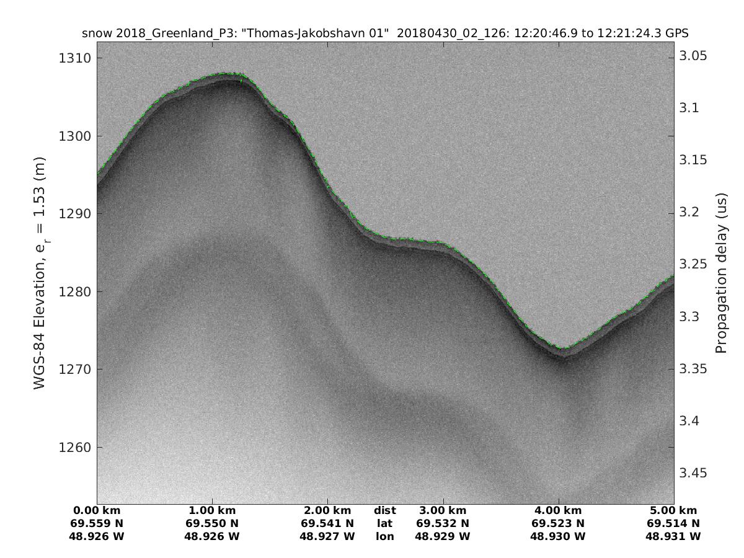This screenshot has height=558, width=744.
Task: Click the 1290 elevation tick label
Action: pyautogui.click(x=74, y=214)
